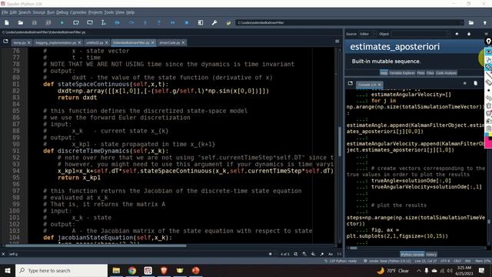Open the File menu
Image resolution: width=492 pixels, height=277 pixels.
coord(5,12)
